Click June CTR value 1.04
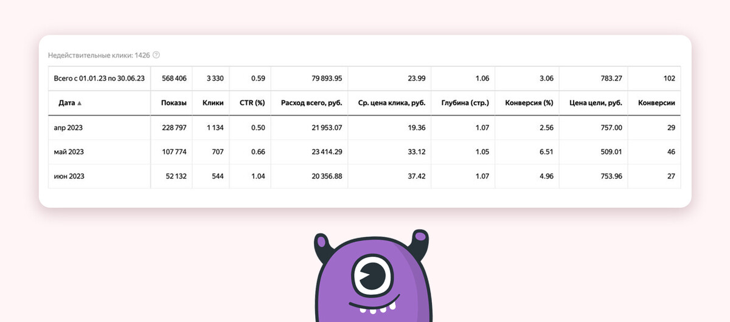 (258, 176)
